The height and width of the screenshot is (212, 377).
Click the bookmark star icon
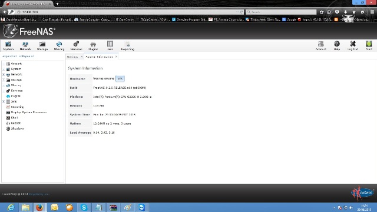point(322,12)
